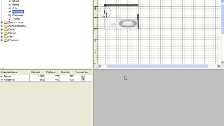Click the Кухня folder icon
Viewport: 224px width, 126px height.
point(6,29)
